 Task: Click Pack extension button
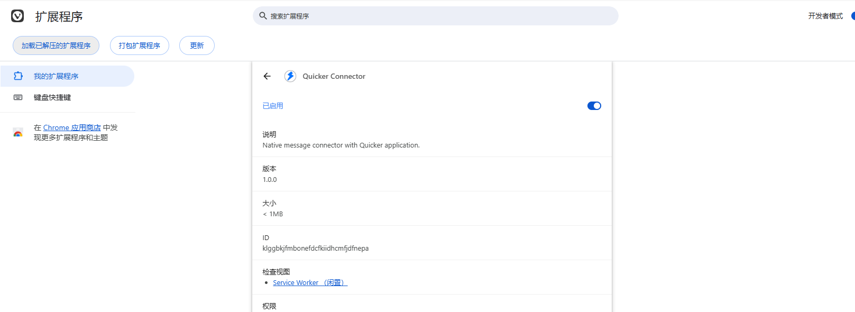coord(140,45)
